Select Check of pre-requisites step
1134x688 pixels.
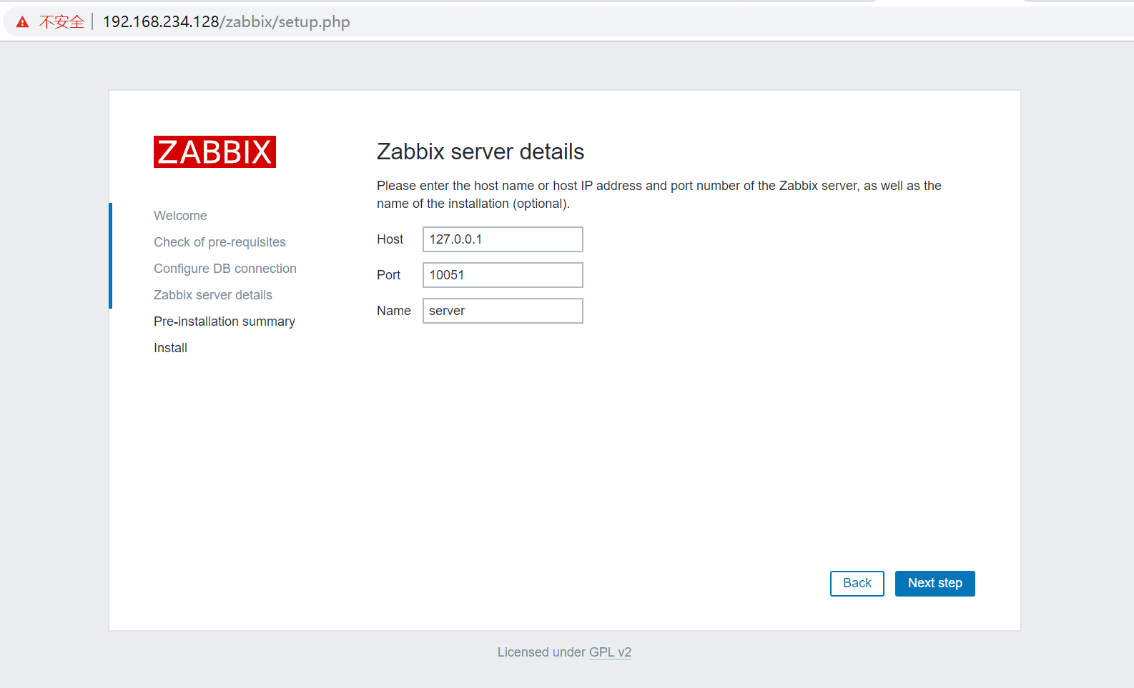220,242
